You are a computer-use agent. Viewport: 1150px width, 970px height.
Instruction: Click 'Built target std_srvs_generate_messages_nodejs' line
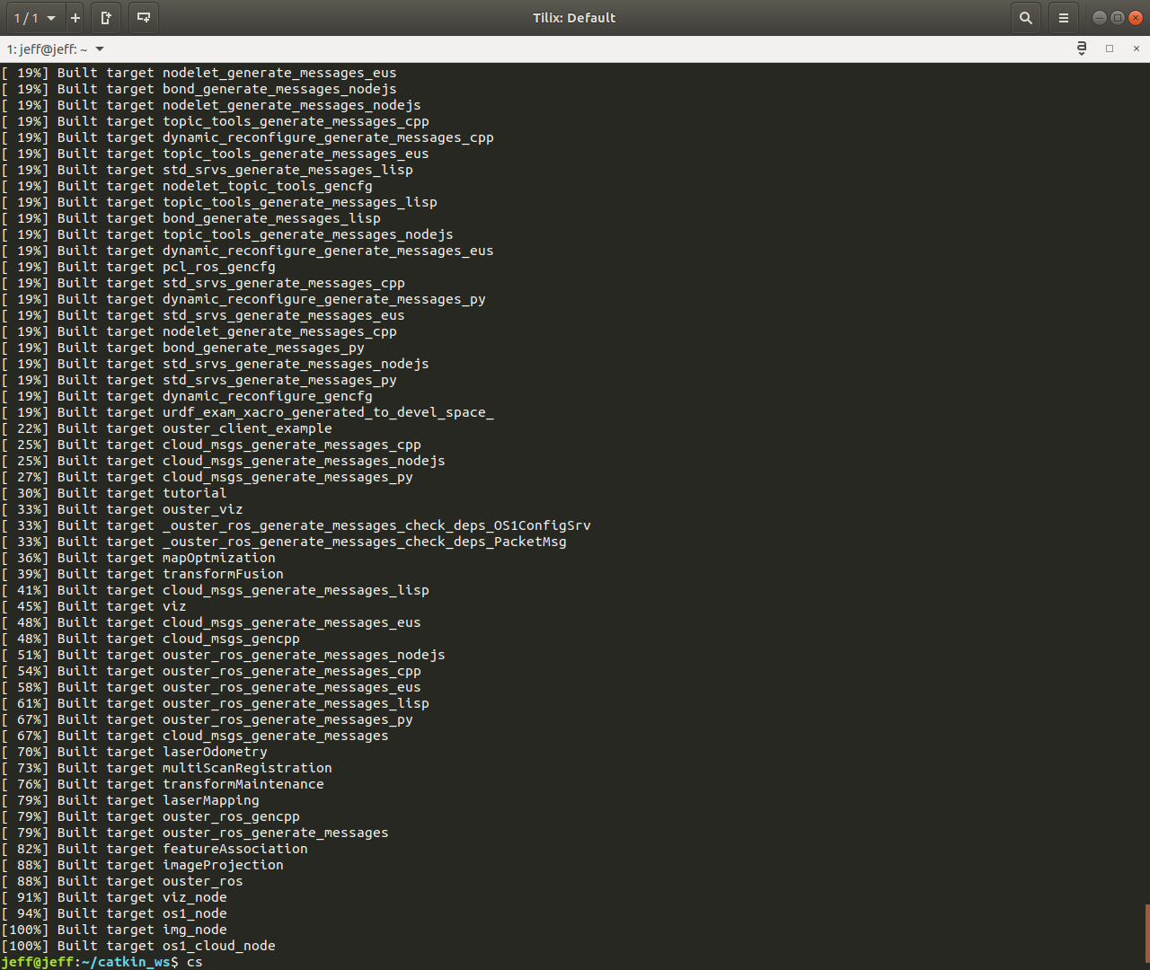pyautogui.click(x=215, y=364)
